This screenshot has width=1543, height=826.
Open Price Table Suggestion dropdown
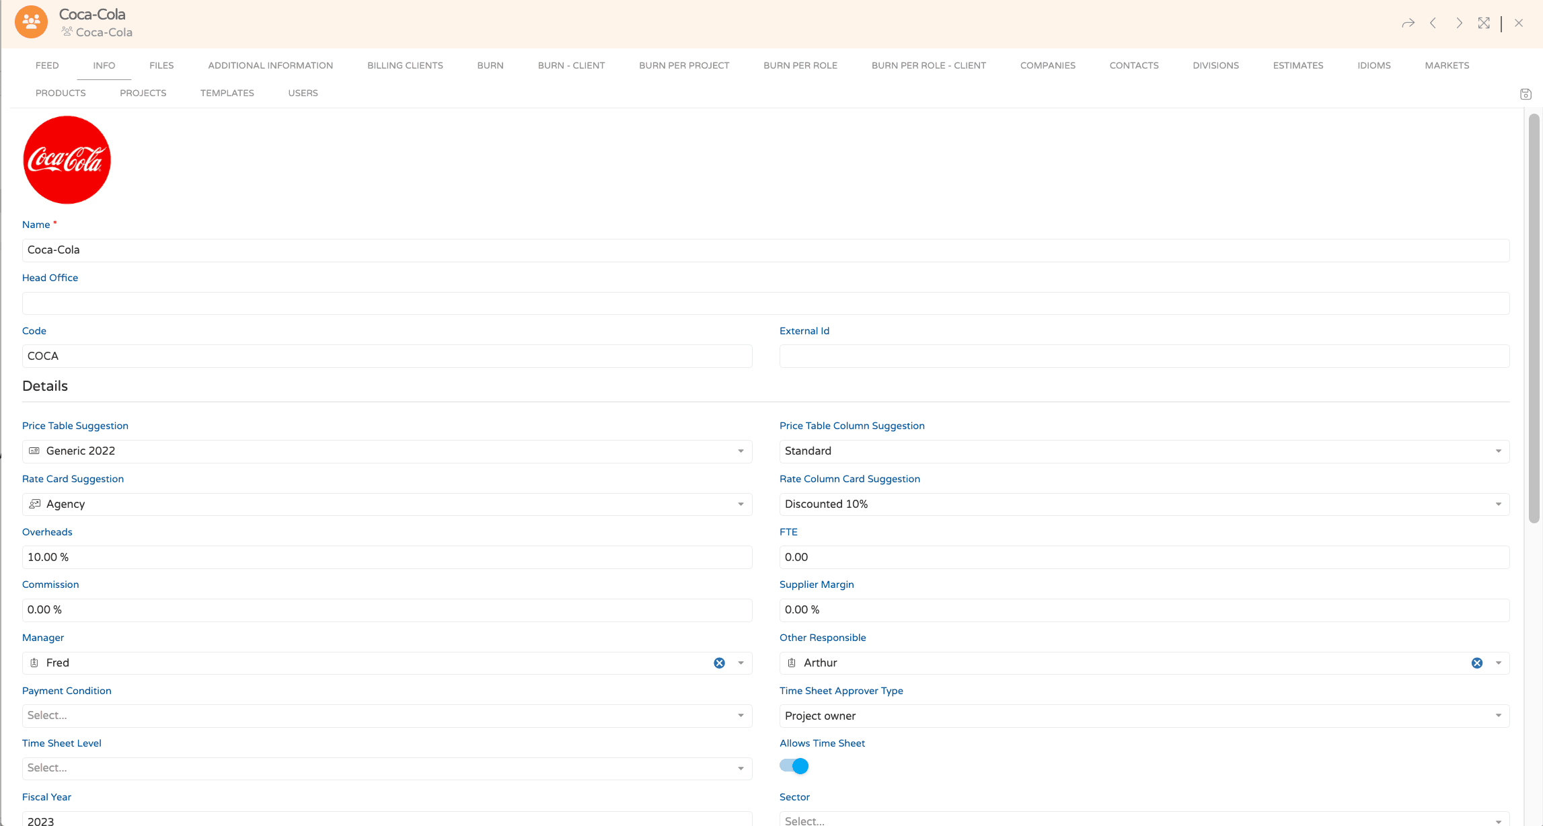[x=741, y=451]
